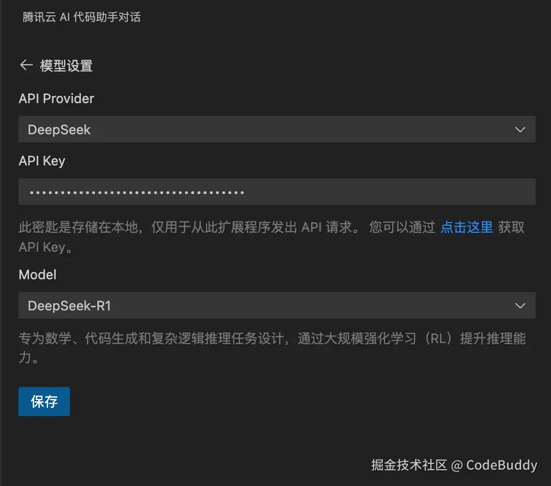Viewport: 551px width, 486px height.
Task: Open the 点击这里 link to get key
Action: click(x=467, y=227)
